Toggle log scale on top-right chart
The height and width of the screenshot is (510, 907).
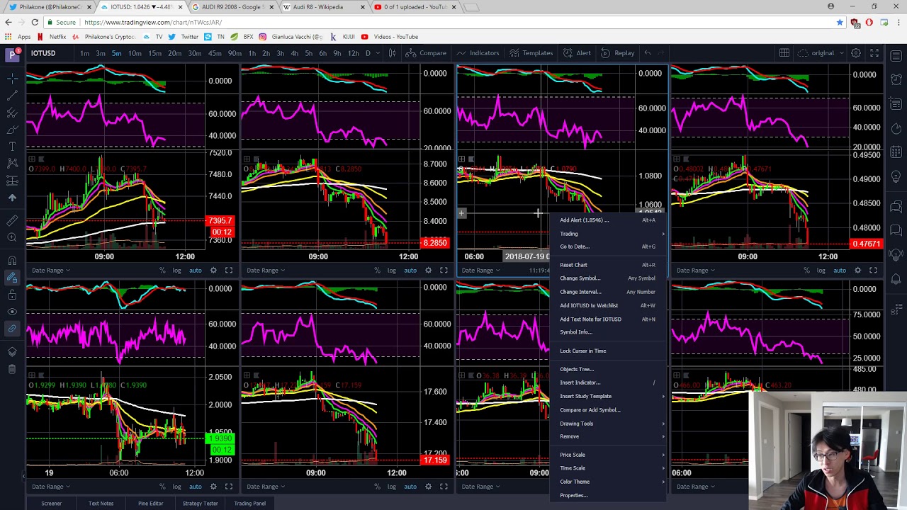pos(821,270)
